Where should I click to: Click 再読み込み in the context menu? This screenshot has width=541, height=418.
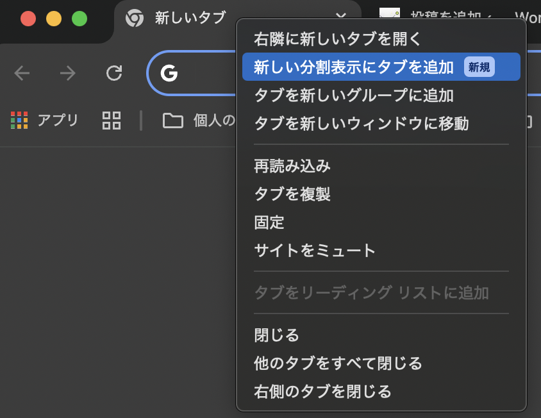[x=292, y=166]
